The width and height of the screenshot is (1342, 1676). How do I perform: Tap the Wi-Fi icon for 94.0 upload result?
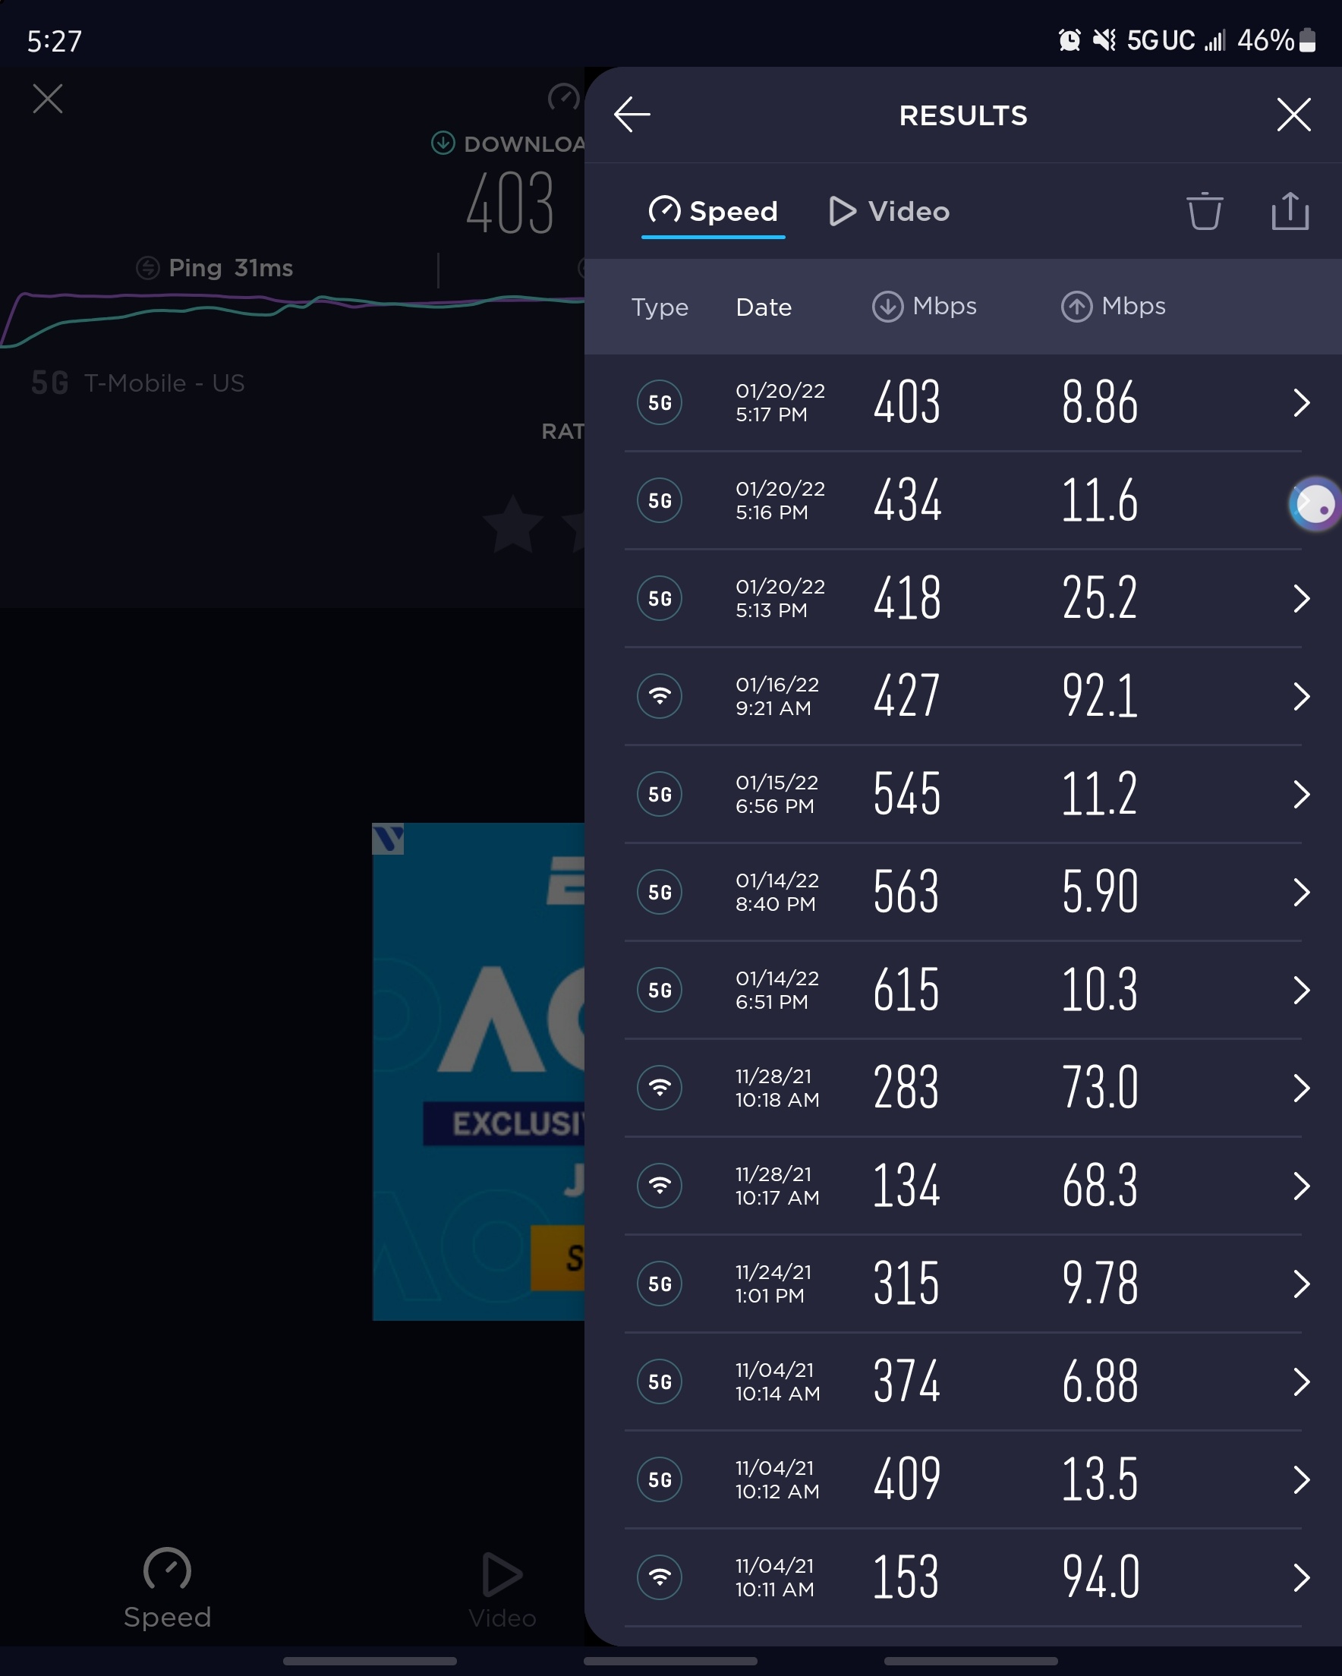tap(660, 1577)
